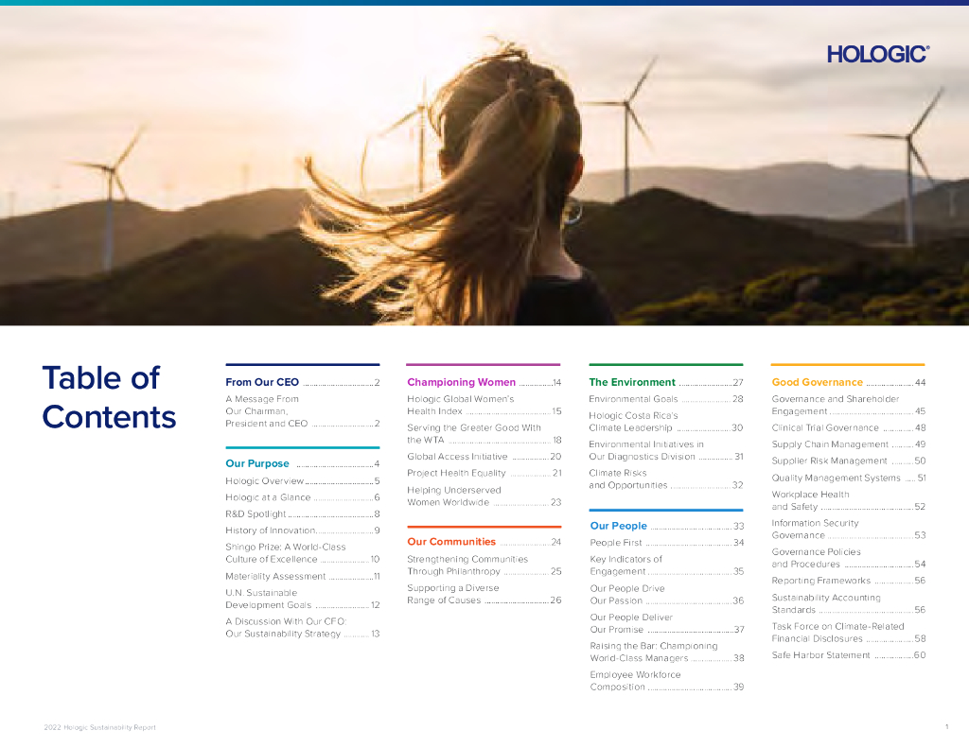Click the wind turbine cover photo
The width and height of the screenshot is (969, 748).
click(x=484, y=165)
